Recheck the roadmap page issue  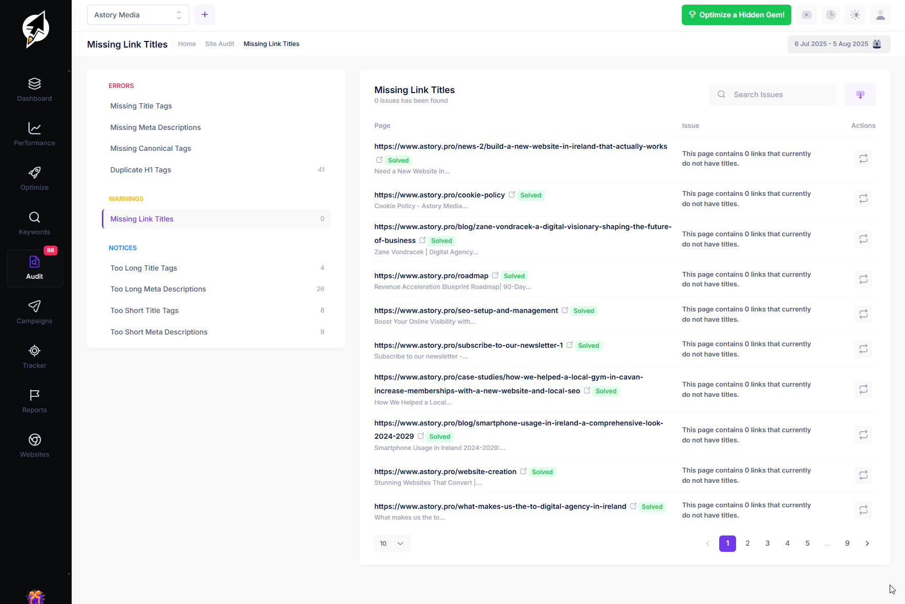click(x=864, y=279)
